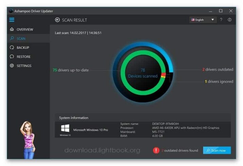Viewport: 243px width, 166px height.
Task: Click the back arrow next to SCAN RESULT
Action: pos(57,20)
